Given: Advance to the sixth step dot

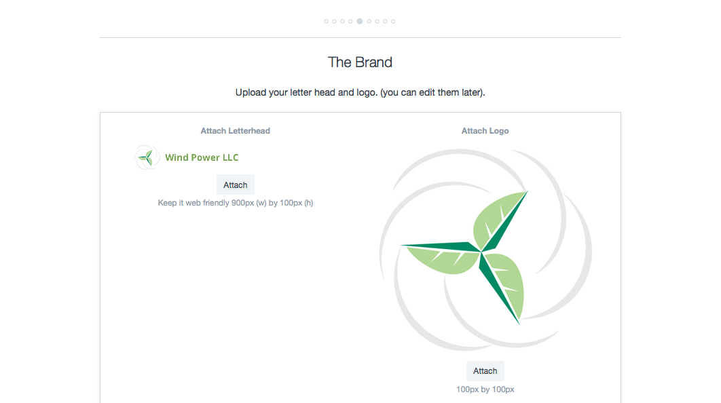Looking at the screenshot, I should point(369,22).
